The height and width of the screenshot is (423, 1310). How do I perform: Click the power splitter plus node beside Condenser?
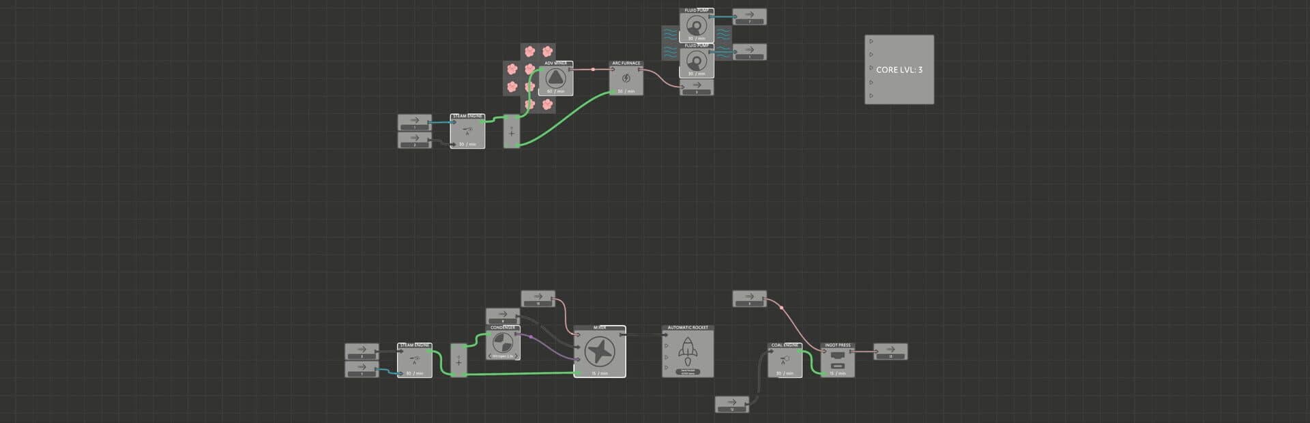[x=458, y=360]
